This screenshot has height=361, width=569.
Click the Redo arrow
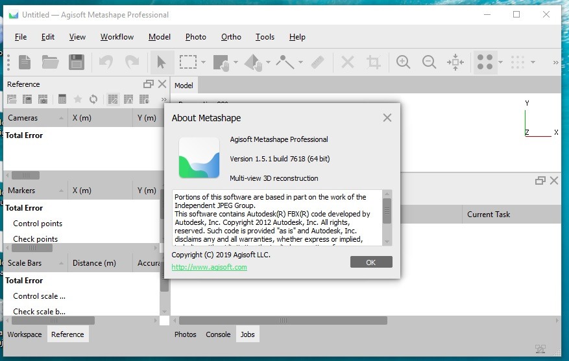coord(132,62)
